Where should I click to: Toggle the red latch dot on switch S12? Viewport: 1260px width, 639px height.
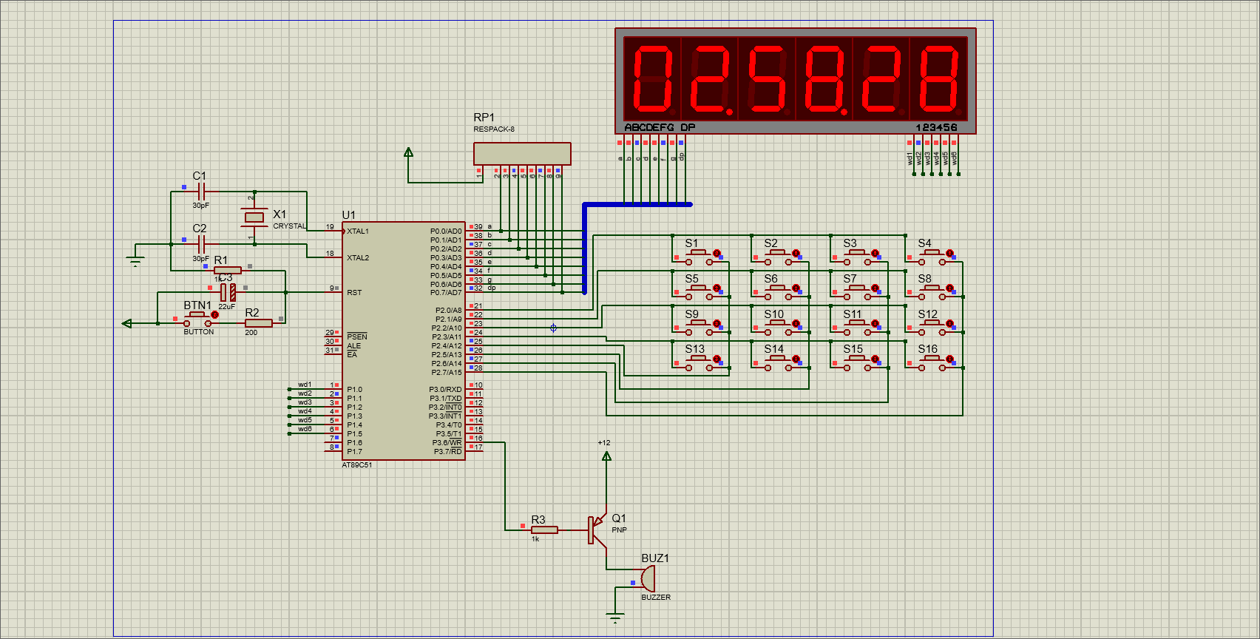(x=949, y=324)
